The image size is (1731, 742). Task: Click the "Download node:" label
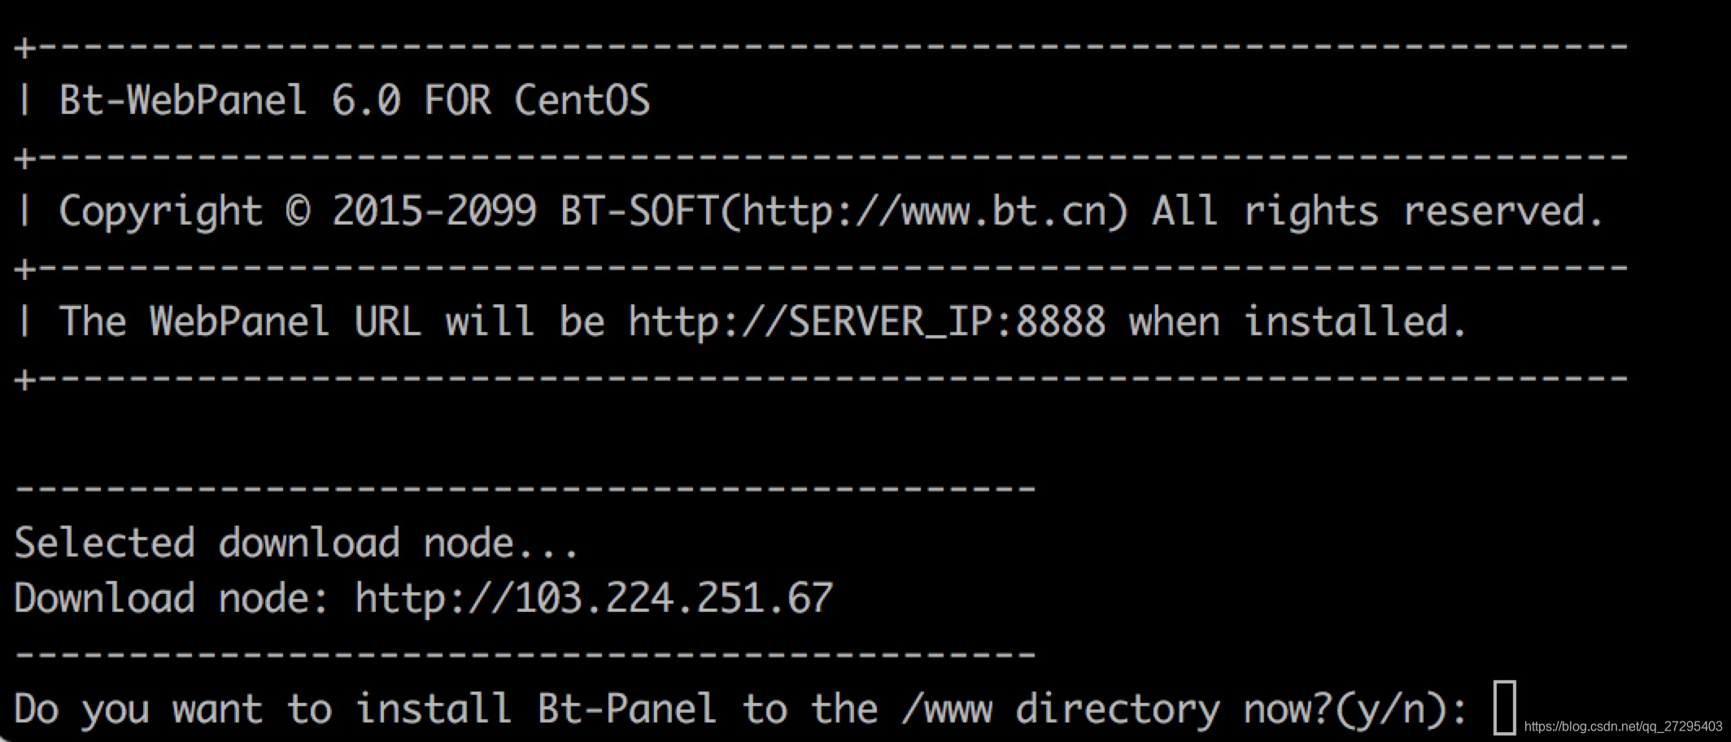click(x=172, y=598)
